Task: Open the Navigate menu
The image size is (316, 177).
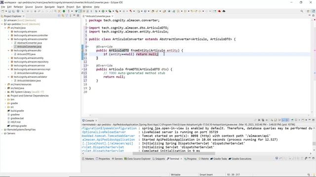Action: point(49,7)
